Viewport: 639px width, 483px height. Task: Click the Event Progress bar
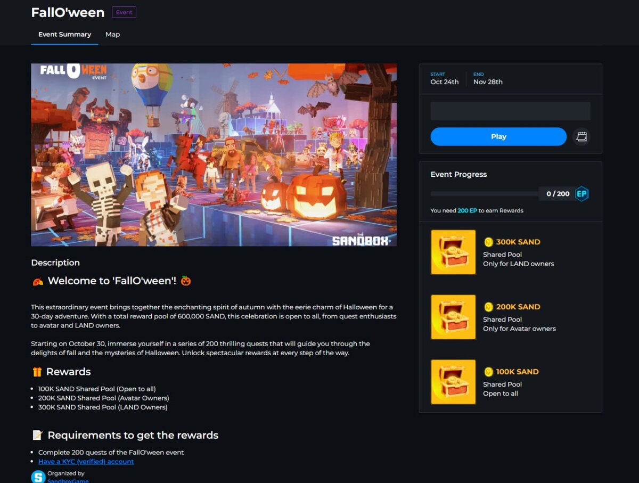(485, 194)
